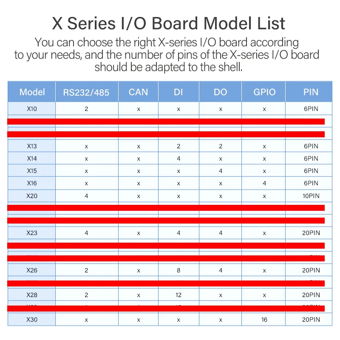This screenshot has height=340, width=340.
Task: Select the X14 model row label
Action: (x=32, y=159)
